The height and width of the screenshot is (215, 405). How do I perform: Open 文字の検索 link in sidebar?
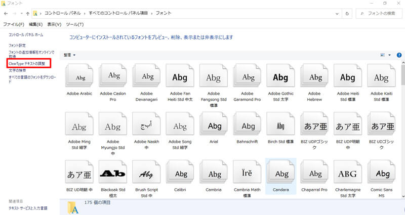[x=17, y=70]
